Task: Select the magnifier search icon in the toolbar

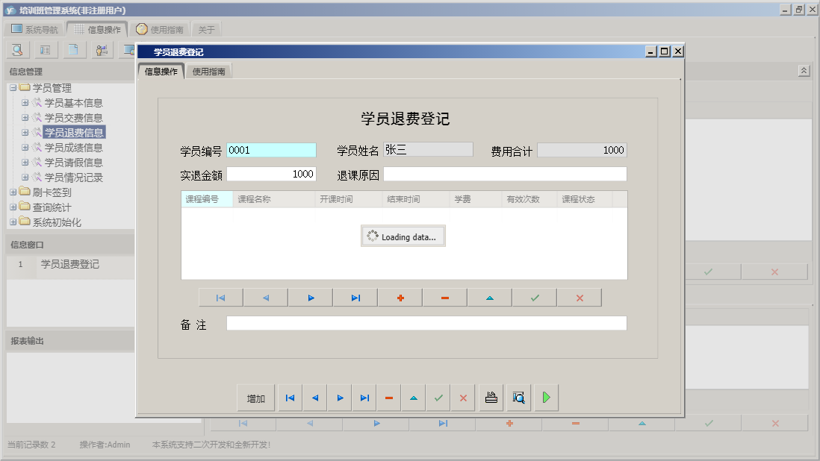Action: tap(16, 49)
